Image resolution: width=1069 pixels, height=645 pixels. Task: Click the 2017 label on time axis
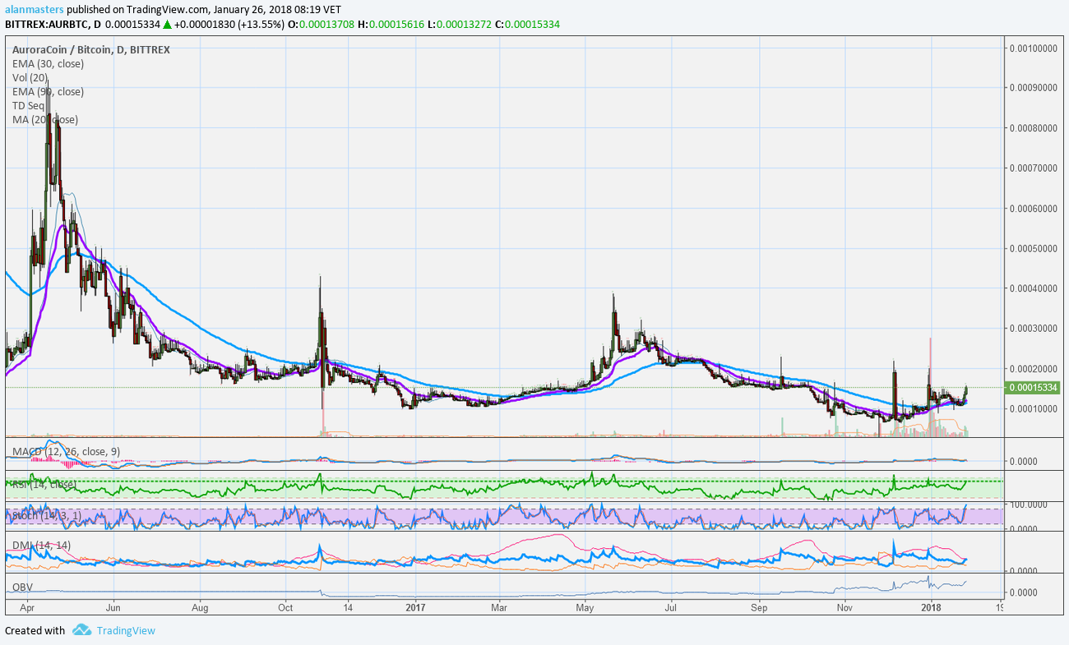pos(414,608)
